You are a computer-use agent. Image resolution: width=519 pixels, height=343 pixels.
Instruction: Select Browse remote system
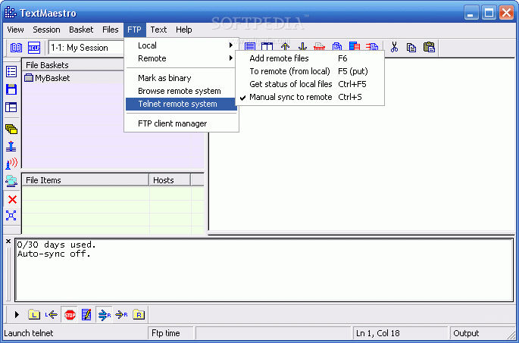[x=181, y=91]
